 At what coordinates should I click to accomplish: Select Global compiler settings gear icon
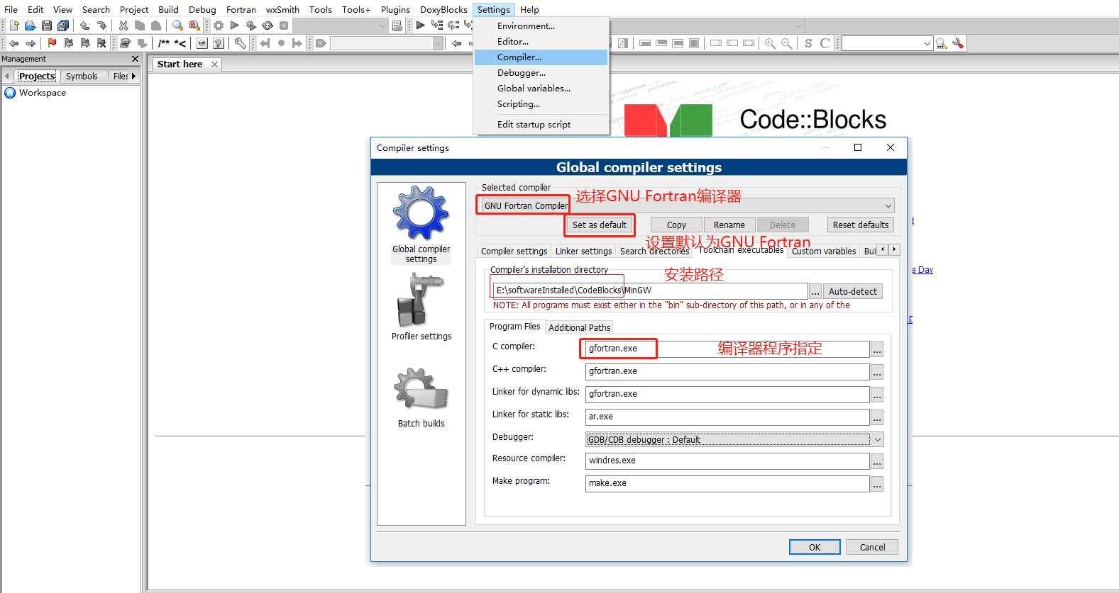click(421, 224)
